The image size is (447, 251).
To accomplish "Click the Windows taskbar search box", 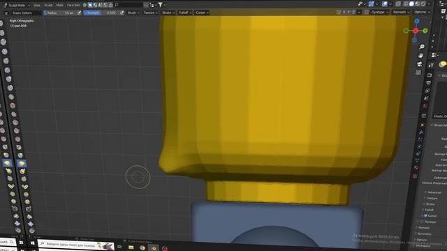I will pyautogui.click(x=76, y=245).
